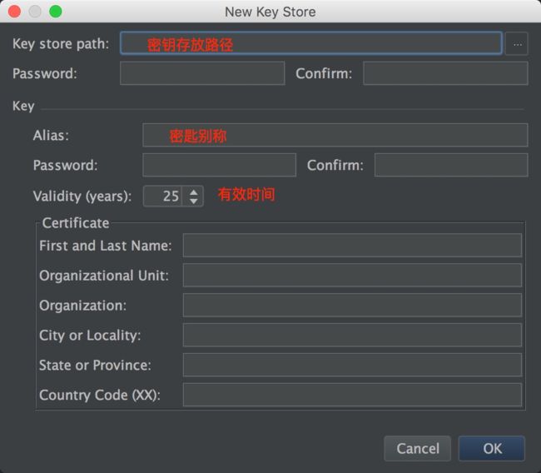Click the green zoom window button
541x473 pixels.
tap(56, 12)
